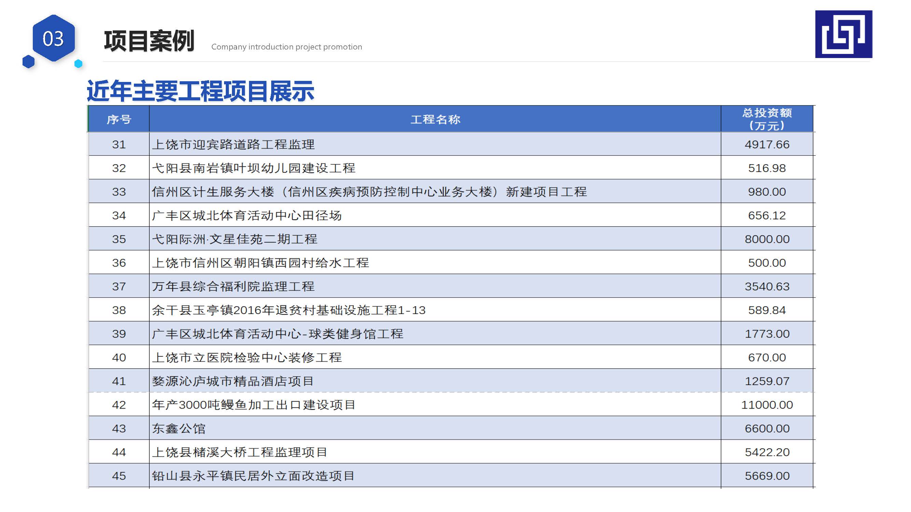Screen dimensions: 911x512
Task: Click serial number 42
Action: click(x=119, y=404)
